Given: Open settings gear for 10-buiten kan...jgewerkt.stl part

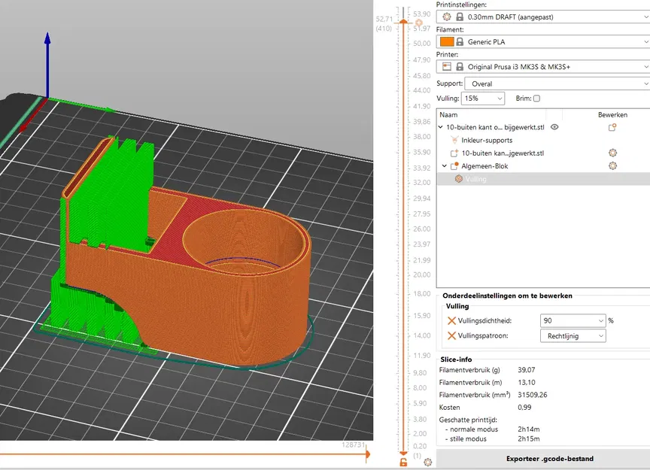Looking at the screenshot, I should [x=612, y=153].
